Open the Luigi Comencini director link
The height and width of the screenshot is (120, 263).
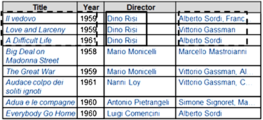133,114
